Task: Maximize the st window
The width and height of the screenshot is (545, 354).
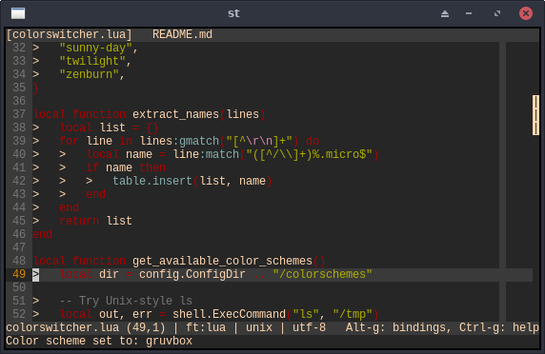Action: click(x=497, y=13)
